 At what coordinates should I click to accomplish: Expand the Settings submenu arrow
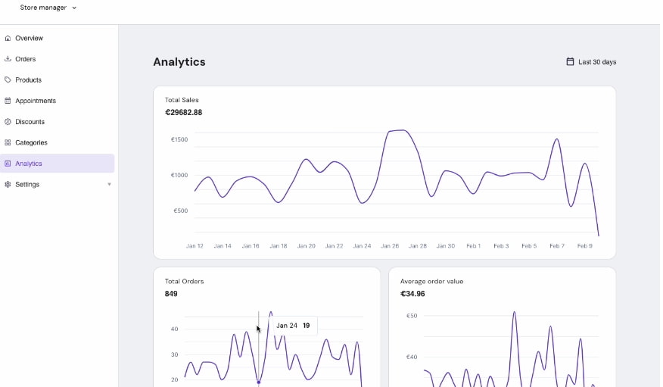click(109, 184)
